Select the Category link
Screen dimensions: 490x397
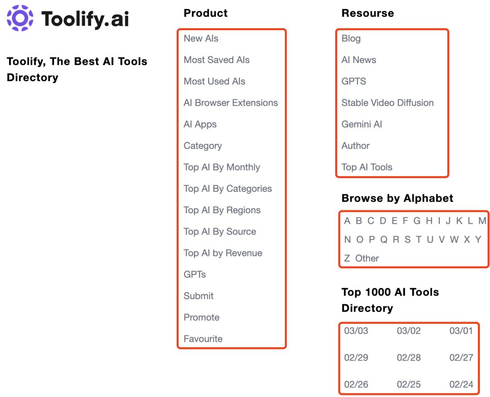click(x=203, y=146)
